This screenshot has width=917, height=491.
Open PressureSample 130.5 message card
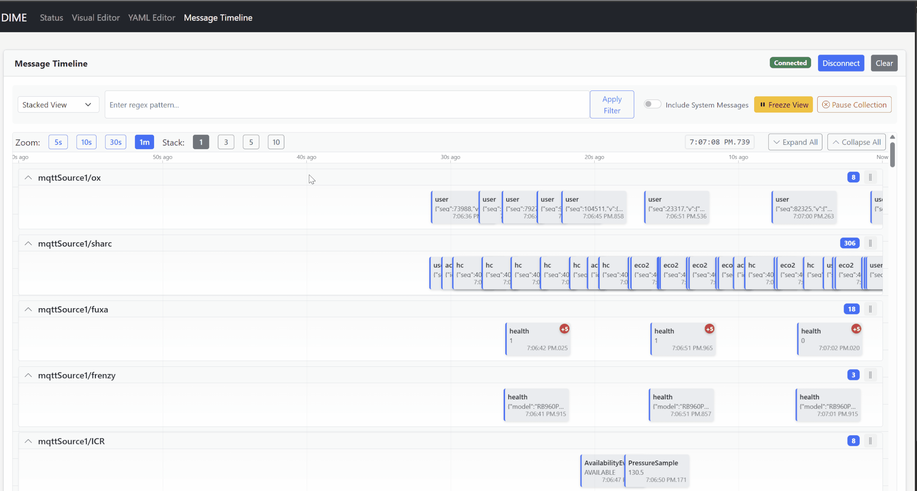pos(657,471)
